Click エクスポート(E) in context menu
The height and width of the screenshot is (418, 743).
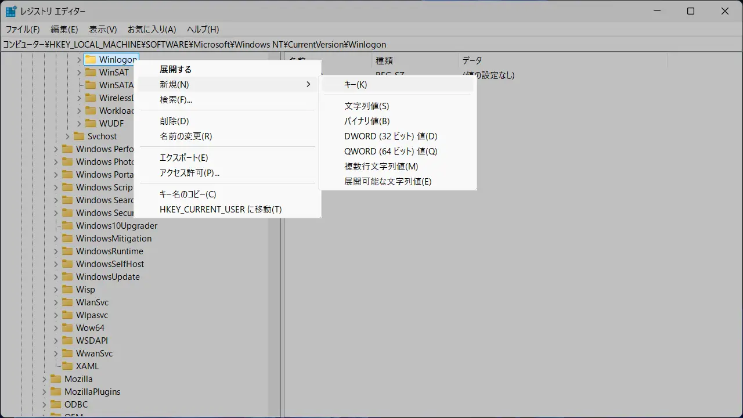183,158
